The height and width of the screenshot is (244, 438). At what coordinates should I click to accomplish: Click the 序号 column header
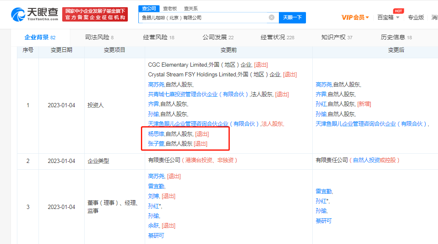28,50
